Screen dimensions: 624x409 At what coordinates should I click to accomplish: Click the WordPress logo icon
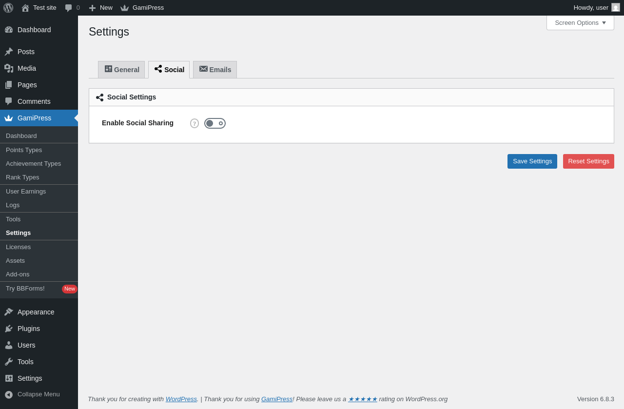8,8
